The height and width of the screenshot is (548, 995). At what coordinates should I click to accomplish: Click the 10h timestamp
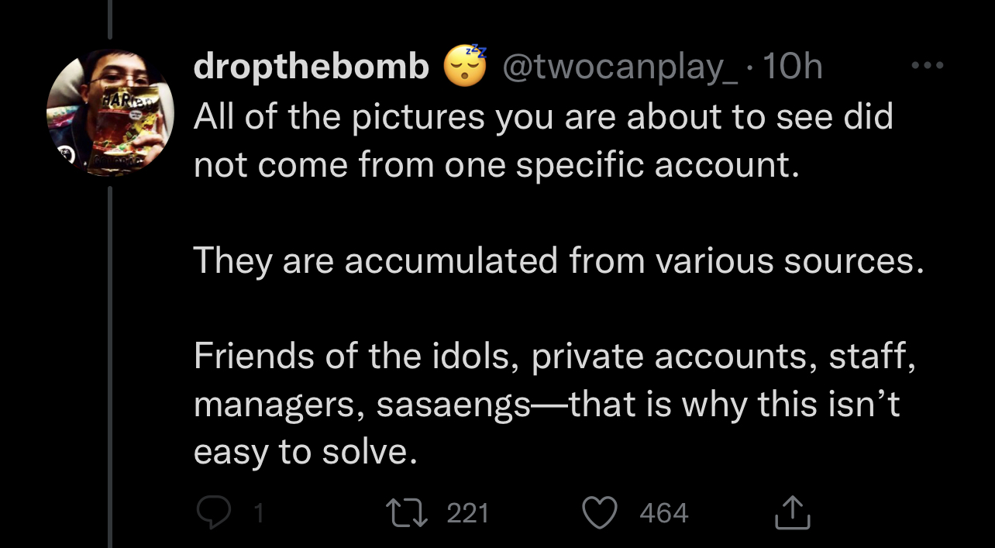pos(792,68)
